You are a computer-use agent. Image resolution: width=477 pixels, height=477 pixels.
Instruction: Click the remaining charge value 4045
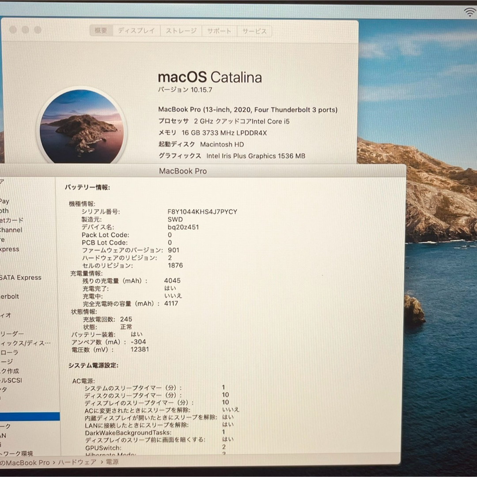[x=172, y=280]
